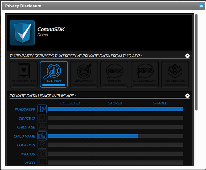
Task: Click the Location pin icon
Action: pos(42,145)
